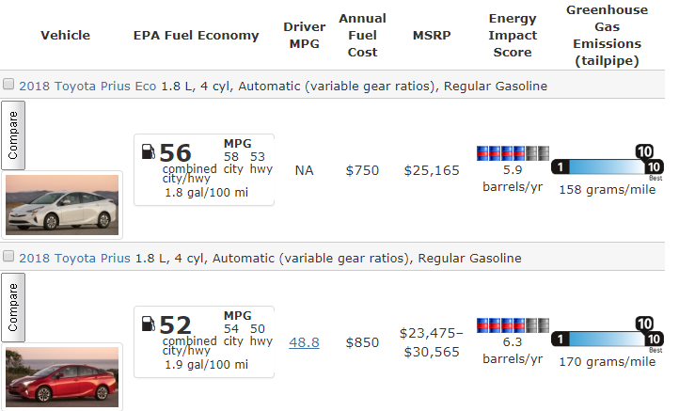Open the 2018 Toyota Prius link
This screenshot has height=411, width=679.
pos(74,258)
